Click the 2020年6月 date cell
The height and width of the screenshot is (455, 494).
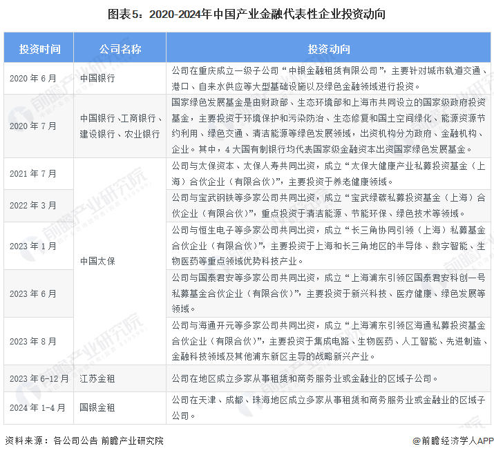(x=39, y=79)
